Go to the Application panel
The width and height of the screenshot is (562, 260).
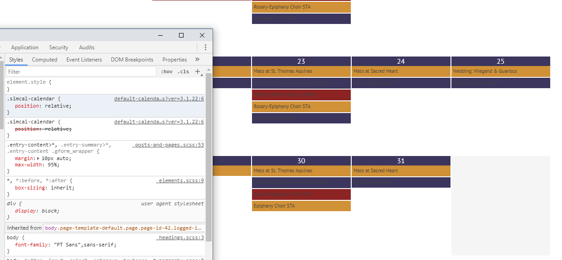click(25, 47)
